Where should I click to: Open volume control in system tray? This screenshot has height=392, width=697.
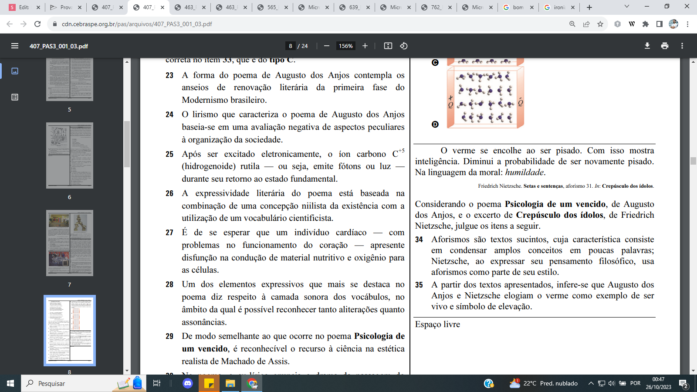[612, 383]
